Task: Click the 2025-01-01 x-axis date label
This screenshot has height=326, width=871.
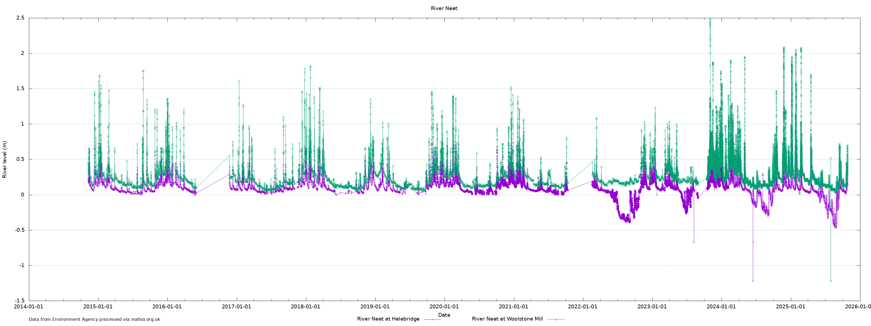Action: click(790, 307)
